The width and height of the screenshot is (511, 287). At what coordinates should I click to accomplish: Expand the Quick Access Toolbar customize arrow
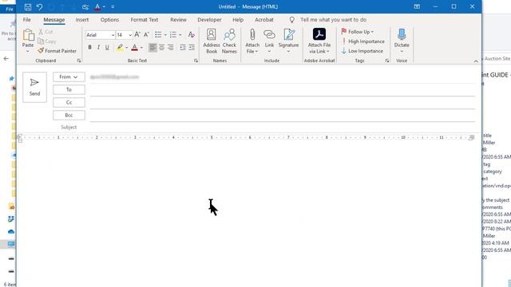[x=113, y=7]
